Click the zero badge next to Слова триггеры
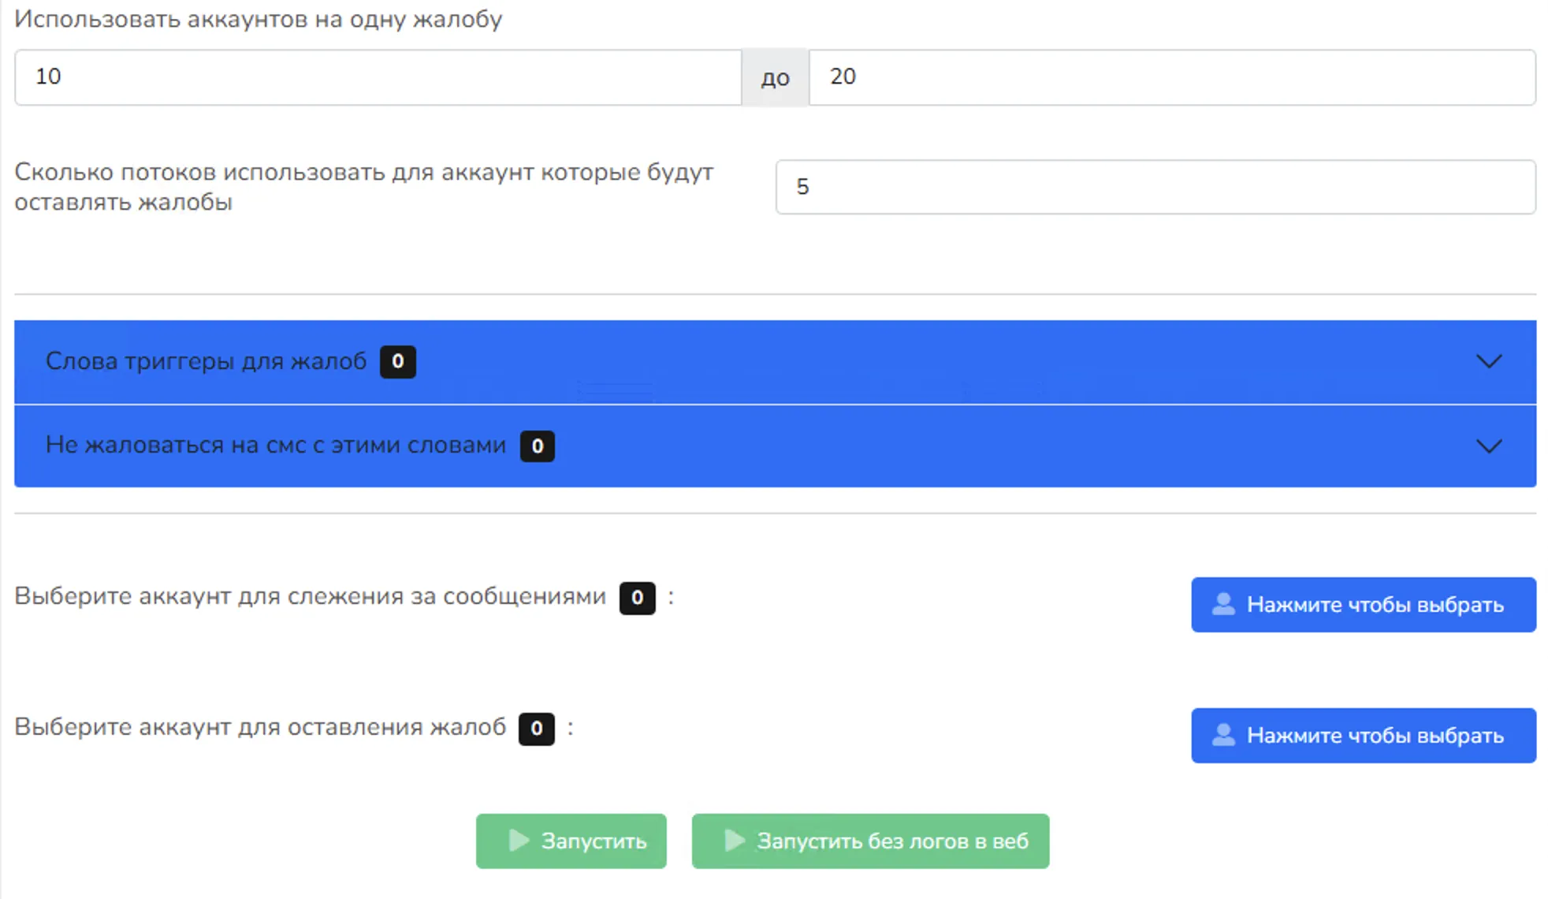 [x=397, y=361]
